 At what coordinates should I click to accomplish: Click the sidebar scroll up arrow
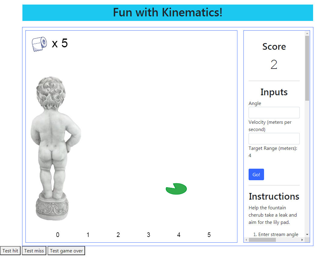(307, 33)
